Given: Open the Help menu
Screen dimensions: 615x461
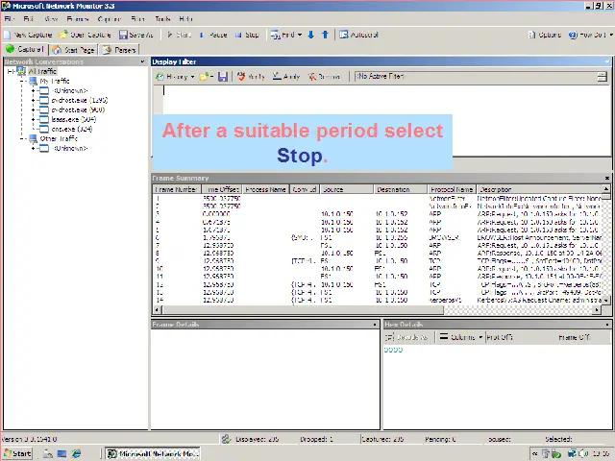Looking at the screenshot, I should point(185,19).
